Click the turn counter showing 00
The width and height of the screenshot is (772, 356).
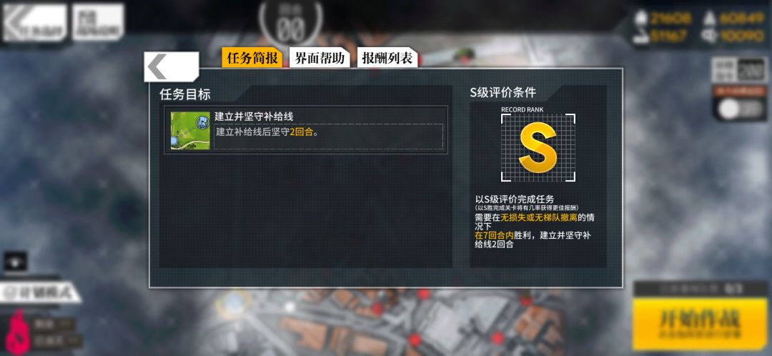point(290,26)
